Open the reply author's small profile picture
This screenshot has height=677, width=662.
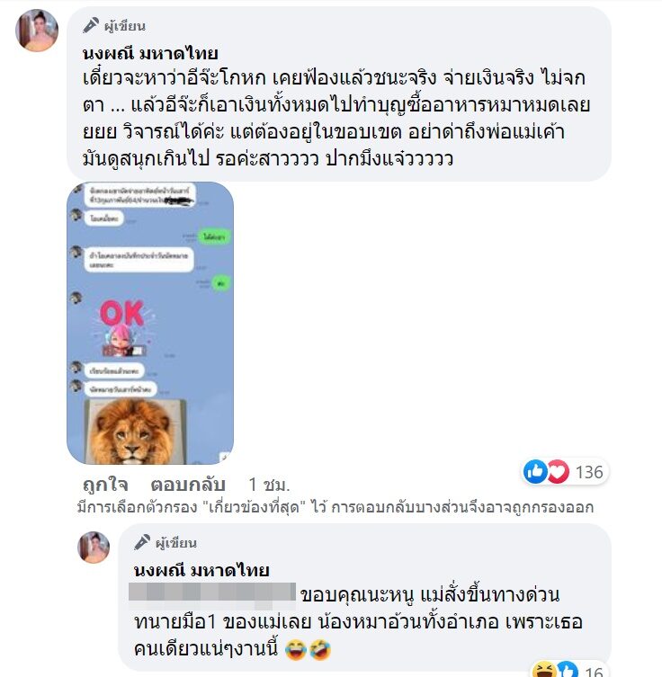[x=94, y=547]
